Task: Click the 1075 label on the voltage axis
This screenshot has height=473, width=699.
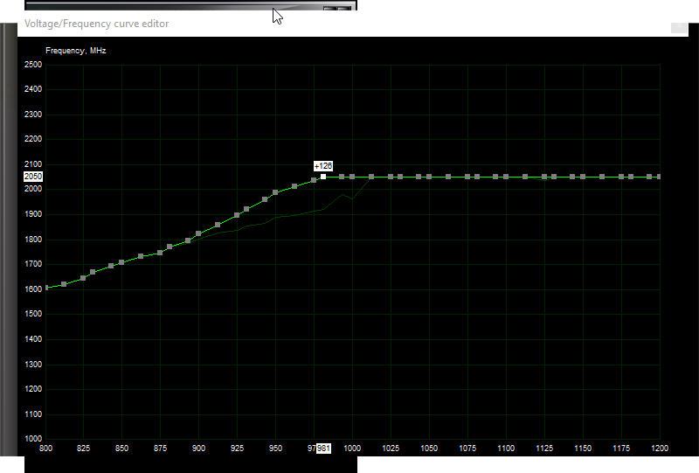Action: click(x=467, y=448)
